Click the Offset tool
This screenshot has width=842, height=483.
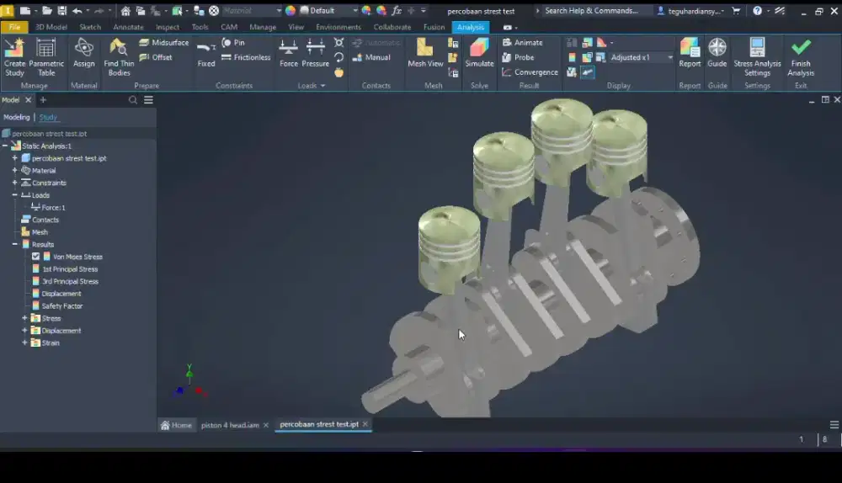pyautogui.click(x=156, y=57)
